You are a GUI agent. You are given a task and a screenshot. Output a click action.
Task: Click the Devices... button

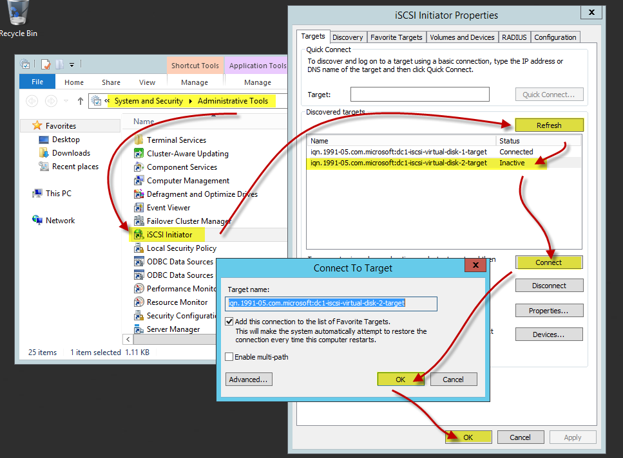[549, 334]
